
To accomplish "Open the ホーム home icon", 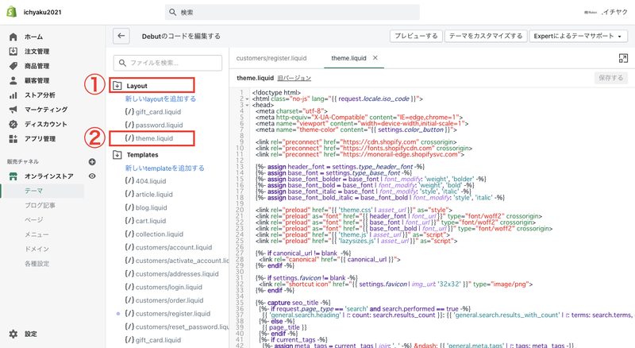I will coord(13,37).
